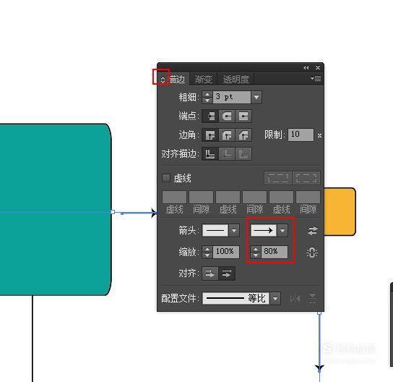Image resolution: width=393 pixels, height=382 pixels.
Task: Click the first 虚线 dash field
Action: pyautogui.click(x=174, y=197)
